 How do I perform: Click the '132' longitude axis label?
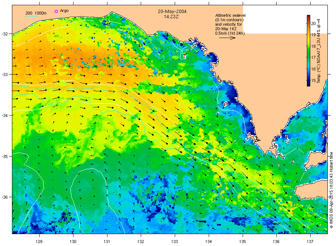[x=141, y=242]
